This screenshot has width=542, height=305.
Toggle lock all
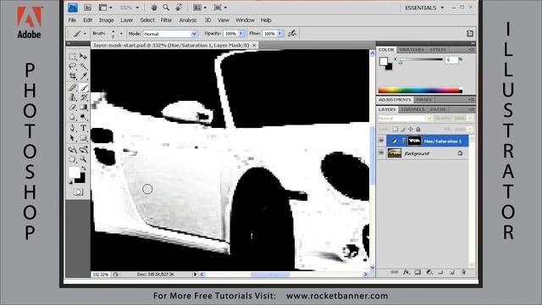(418, 130)
